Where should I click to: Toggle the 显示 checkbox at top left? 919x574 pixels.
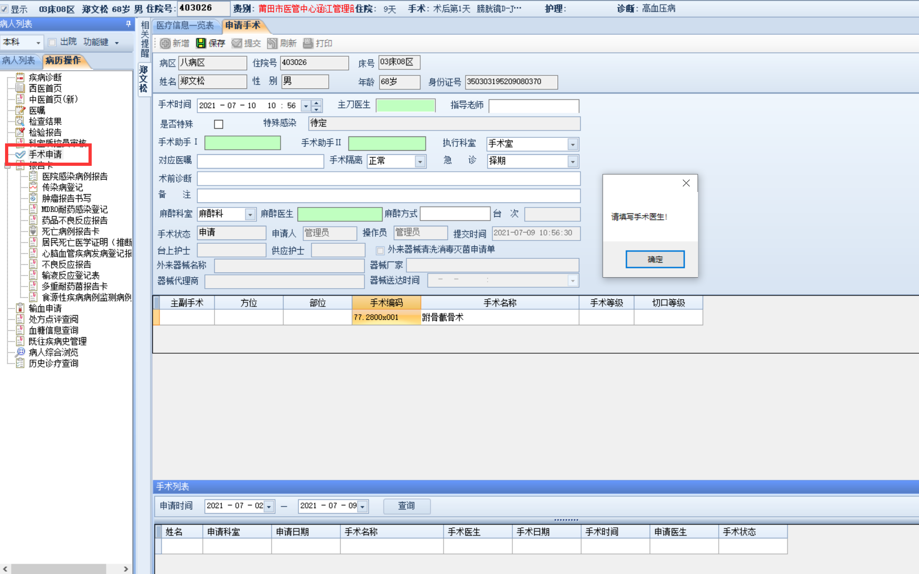[x=5, y=9]
